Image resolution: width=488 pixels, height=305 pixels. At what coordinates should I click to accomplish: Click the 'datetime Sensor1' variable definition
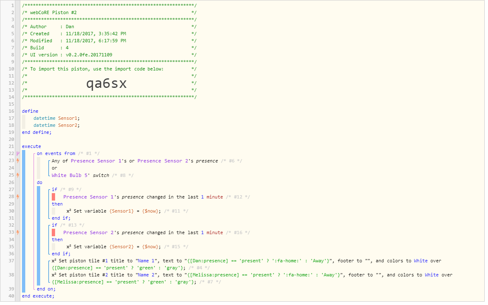pos(57,118)
